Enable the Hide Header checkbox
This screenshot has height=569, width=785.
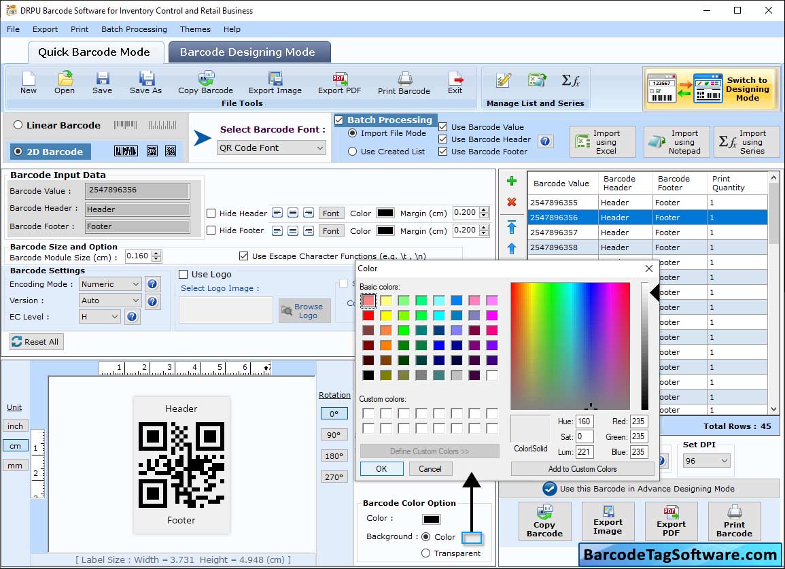[x=211, y=213]
